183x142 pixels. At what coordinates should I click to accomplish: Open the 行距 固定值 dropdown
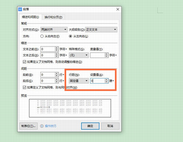click(x=79, y=81)
